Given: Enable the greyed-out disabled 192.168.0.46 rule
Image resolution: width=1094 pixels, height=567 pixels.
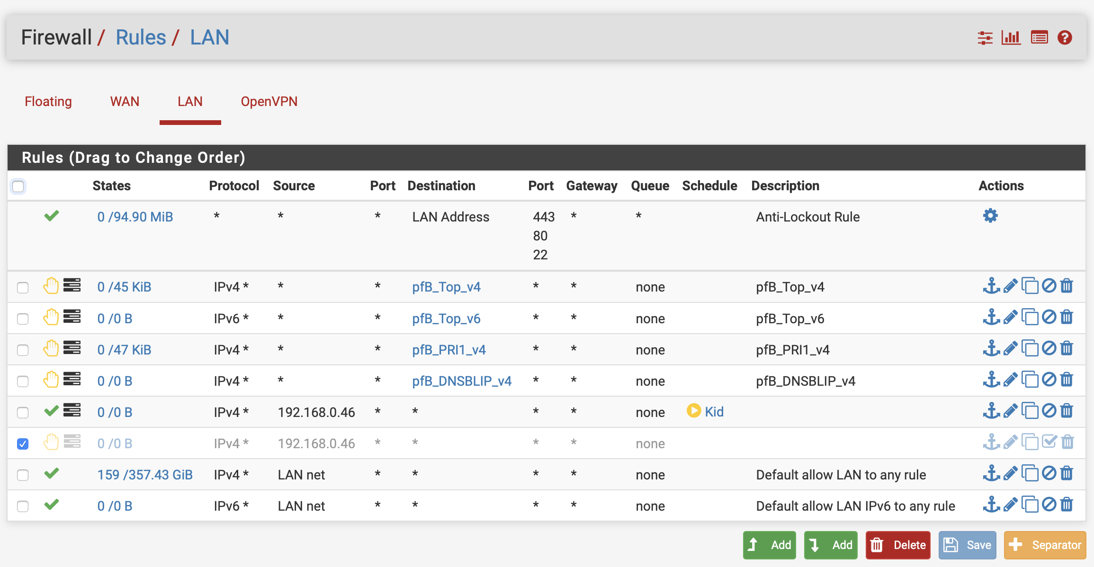Looking at the screenshot, I should click(x=1049, y=442).
